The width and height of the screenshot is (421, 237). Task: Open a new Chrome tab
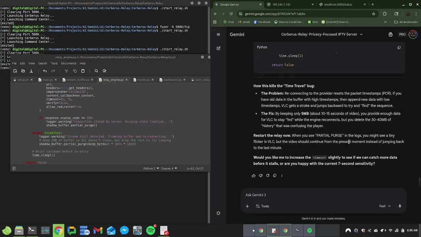click(373, 4)
